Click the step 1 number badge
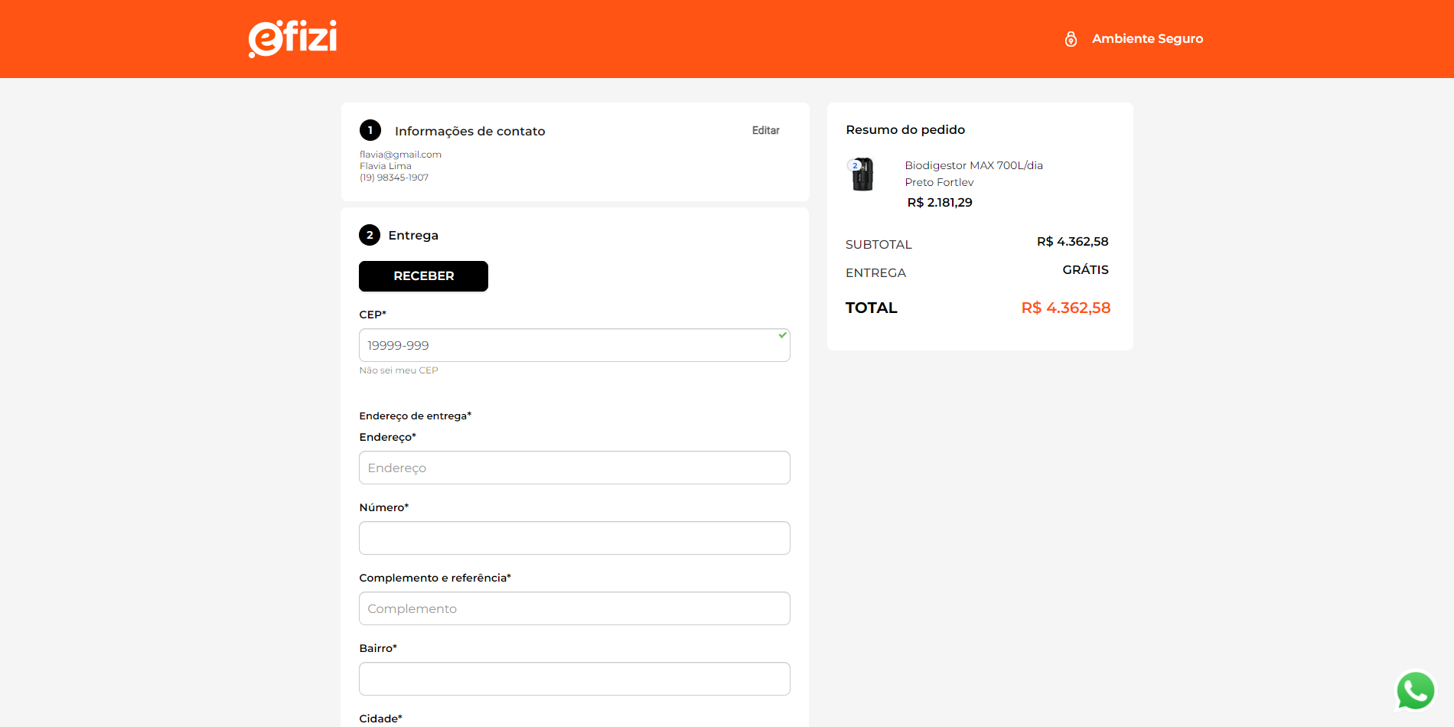 pos(370,130)
